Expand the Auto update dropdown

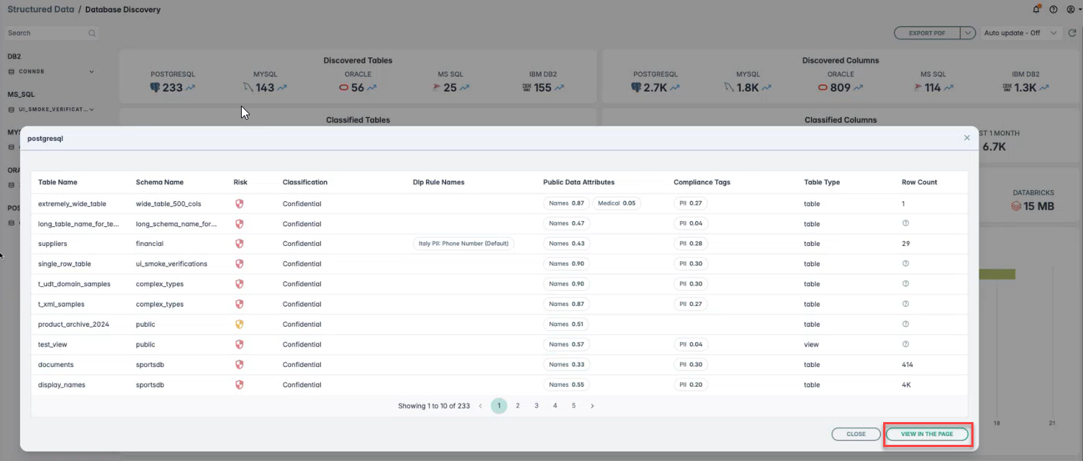(x=1021, y=33)
